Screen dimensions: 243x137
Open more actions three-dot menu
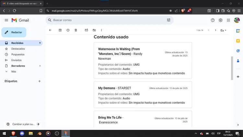point(101,30)
